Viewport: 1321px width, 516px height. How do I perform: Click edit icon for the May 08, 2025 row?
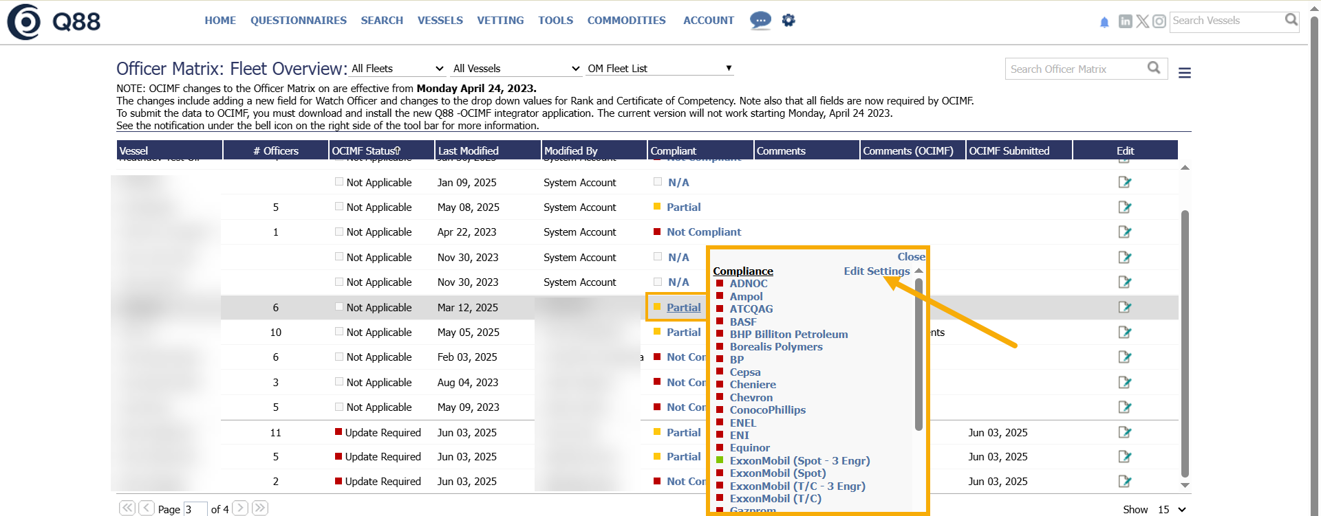[x=1124, y=207]
